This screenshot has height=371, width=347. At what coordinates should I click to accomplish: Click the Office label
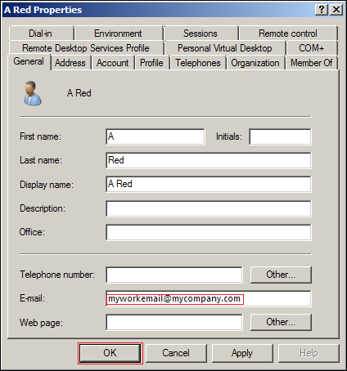pyautogui.click(x=32, y=232)
